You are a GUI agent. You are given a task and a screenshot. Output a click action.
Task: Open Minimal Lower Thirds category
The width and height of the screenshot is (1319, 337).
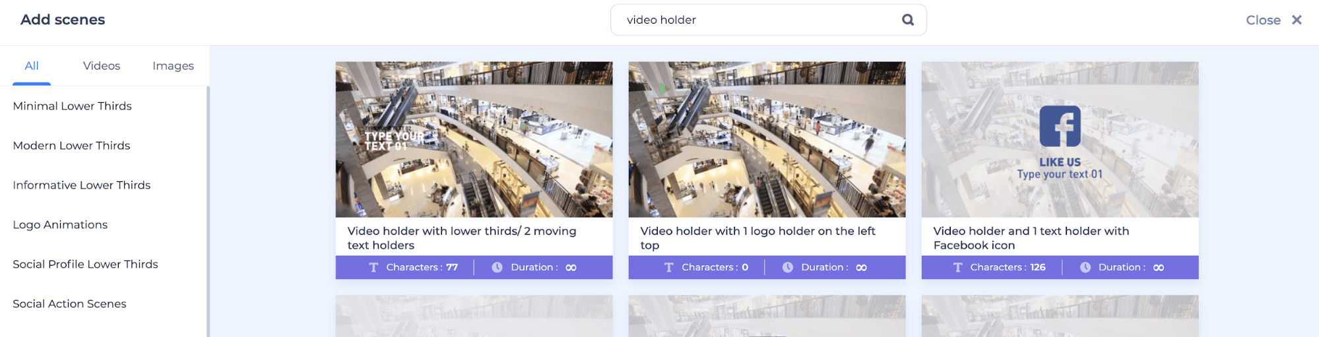[x=73, y=106]
